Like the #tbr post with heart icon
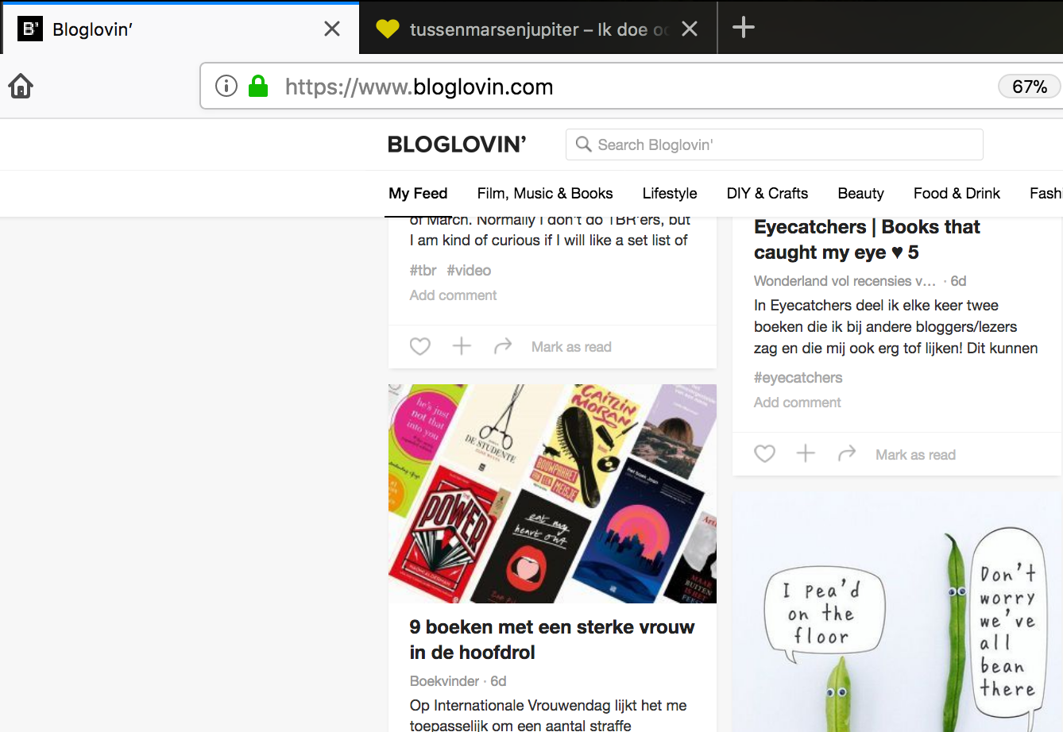 [x=420, y=346]
